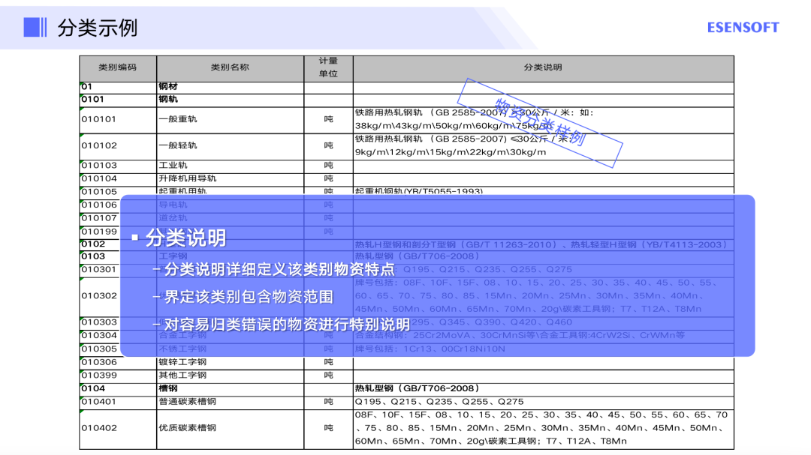Click the category name 镀锌工字钢
811x455 pixels.
pos(182,362)
